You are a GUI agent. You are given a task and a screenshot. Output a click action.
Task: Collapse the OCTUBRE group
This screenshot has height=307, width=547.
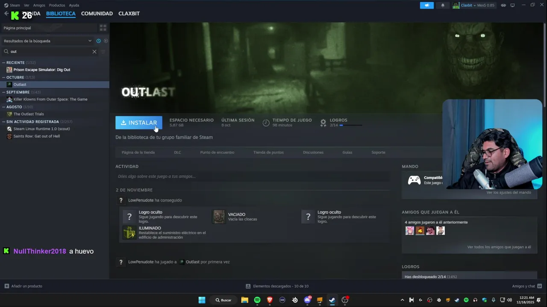point(4,78)
